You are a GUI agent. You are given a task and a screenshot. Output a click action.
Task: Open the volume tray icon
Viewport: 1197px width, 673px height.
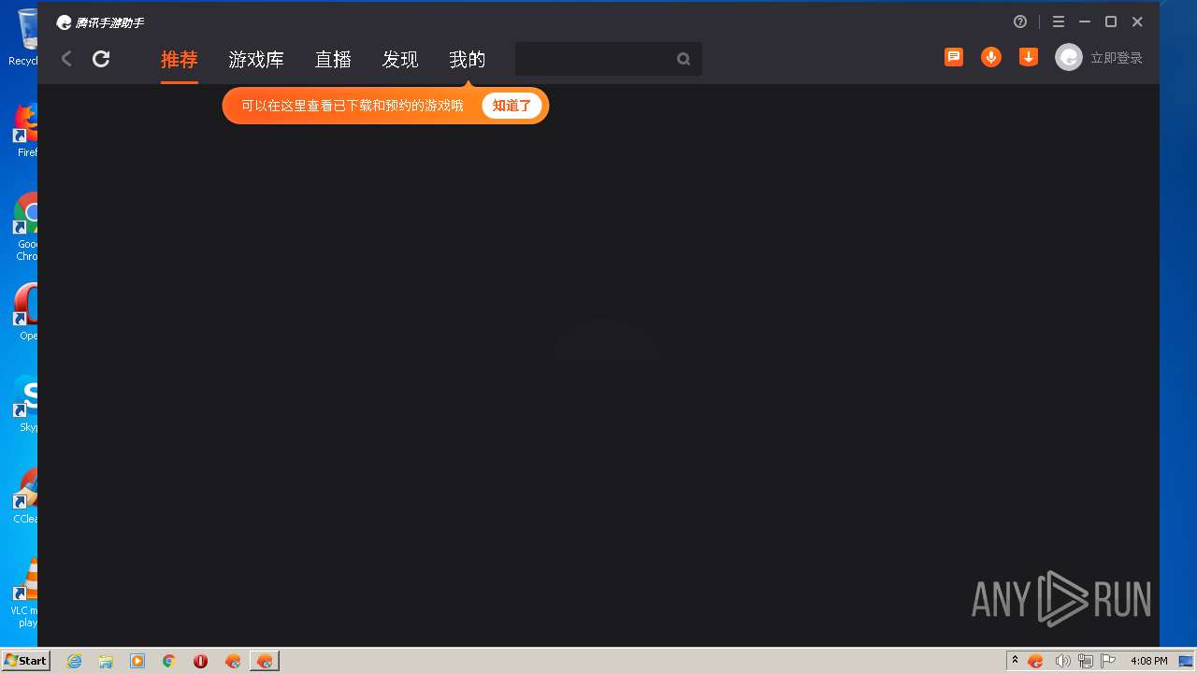1062,661
